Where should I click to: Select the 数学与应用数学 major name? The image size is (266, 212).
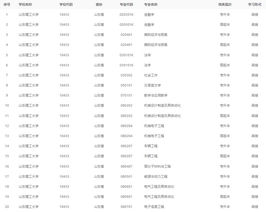pos(156,95)
